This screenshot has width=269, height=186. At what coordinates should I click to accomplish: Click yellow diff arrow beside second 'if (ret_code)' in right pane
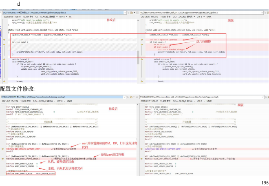(142, 44)
